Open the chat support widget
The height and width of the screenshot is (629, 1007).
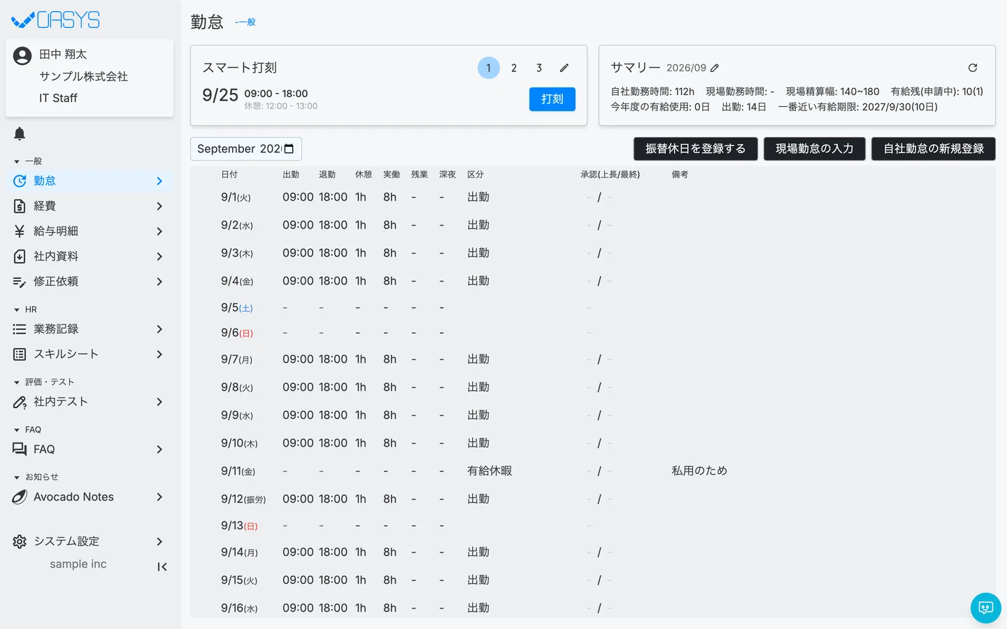coord(986,608)
